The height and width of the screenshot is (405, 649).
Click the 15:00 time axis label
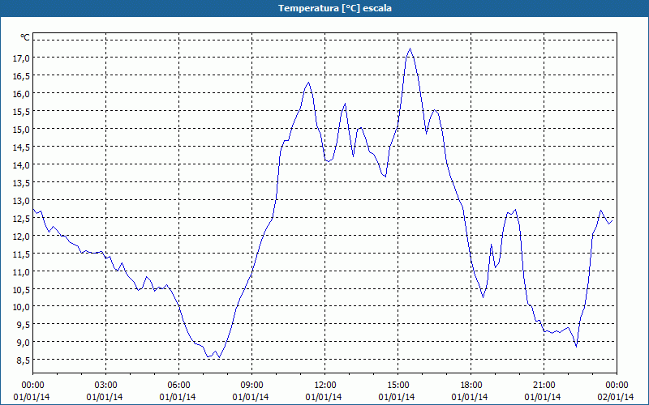point(398,386)
